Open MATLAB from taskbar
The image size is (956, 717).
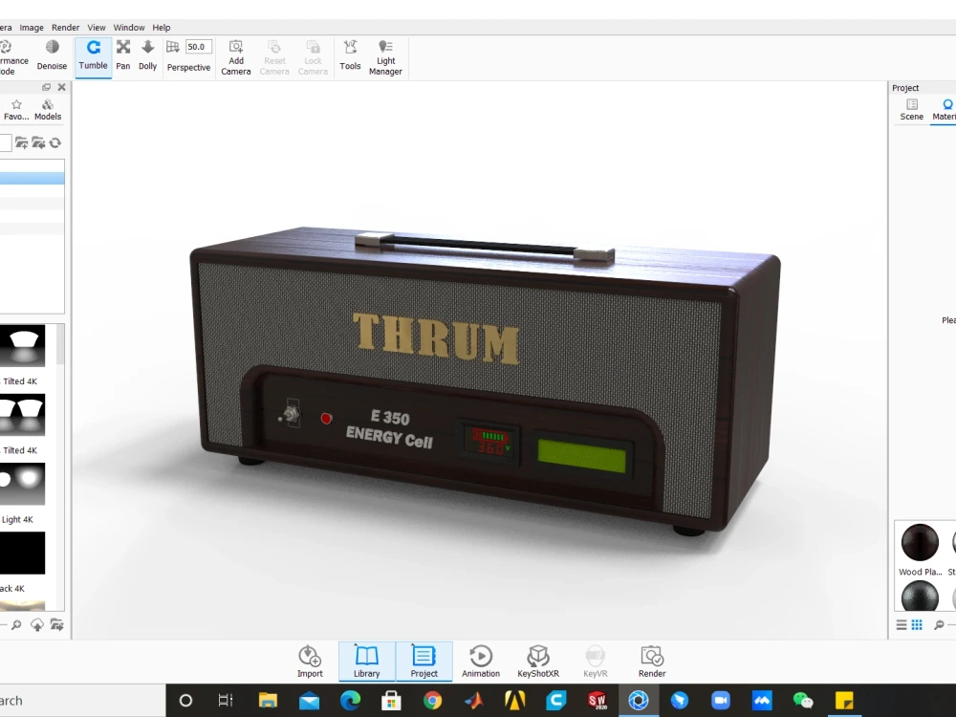474,701
